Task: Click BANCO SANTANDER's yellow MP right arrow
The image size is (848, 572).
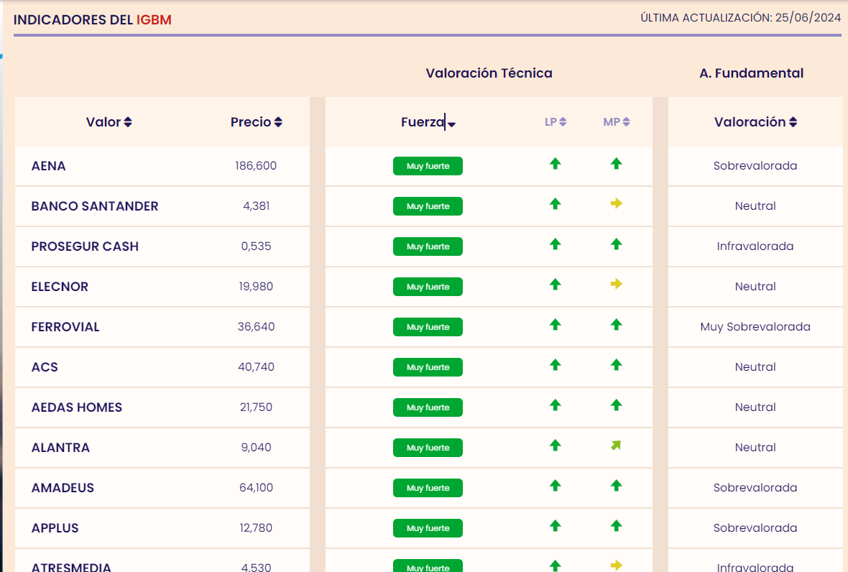Action: point(617,203)
